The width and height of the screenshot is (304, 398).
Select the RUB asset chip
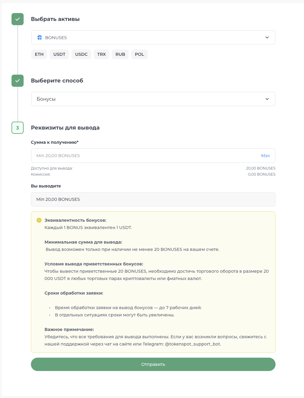120,54
